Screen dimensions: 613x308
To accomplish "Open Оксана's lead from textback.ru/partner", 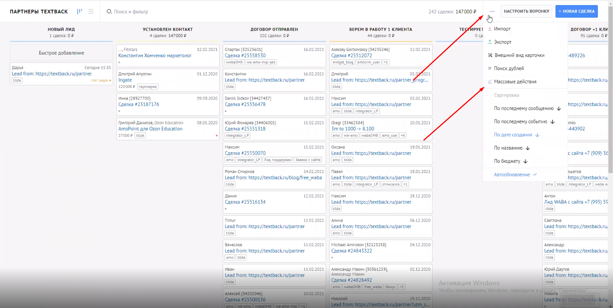I will tap(371, 153).
